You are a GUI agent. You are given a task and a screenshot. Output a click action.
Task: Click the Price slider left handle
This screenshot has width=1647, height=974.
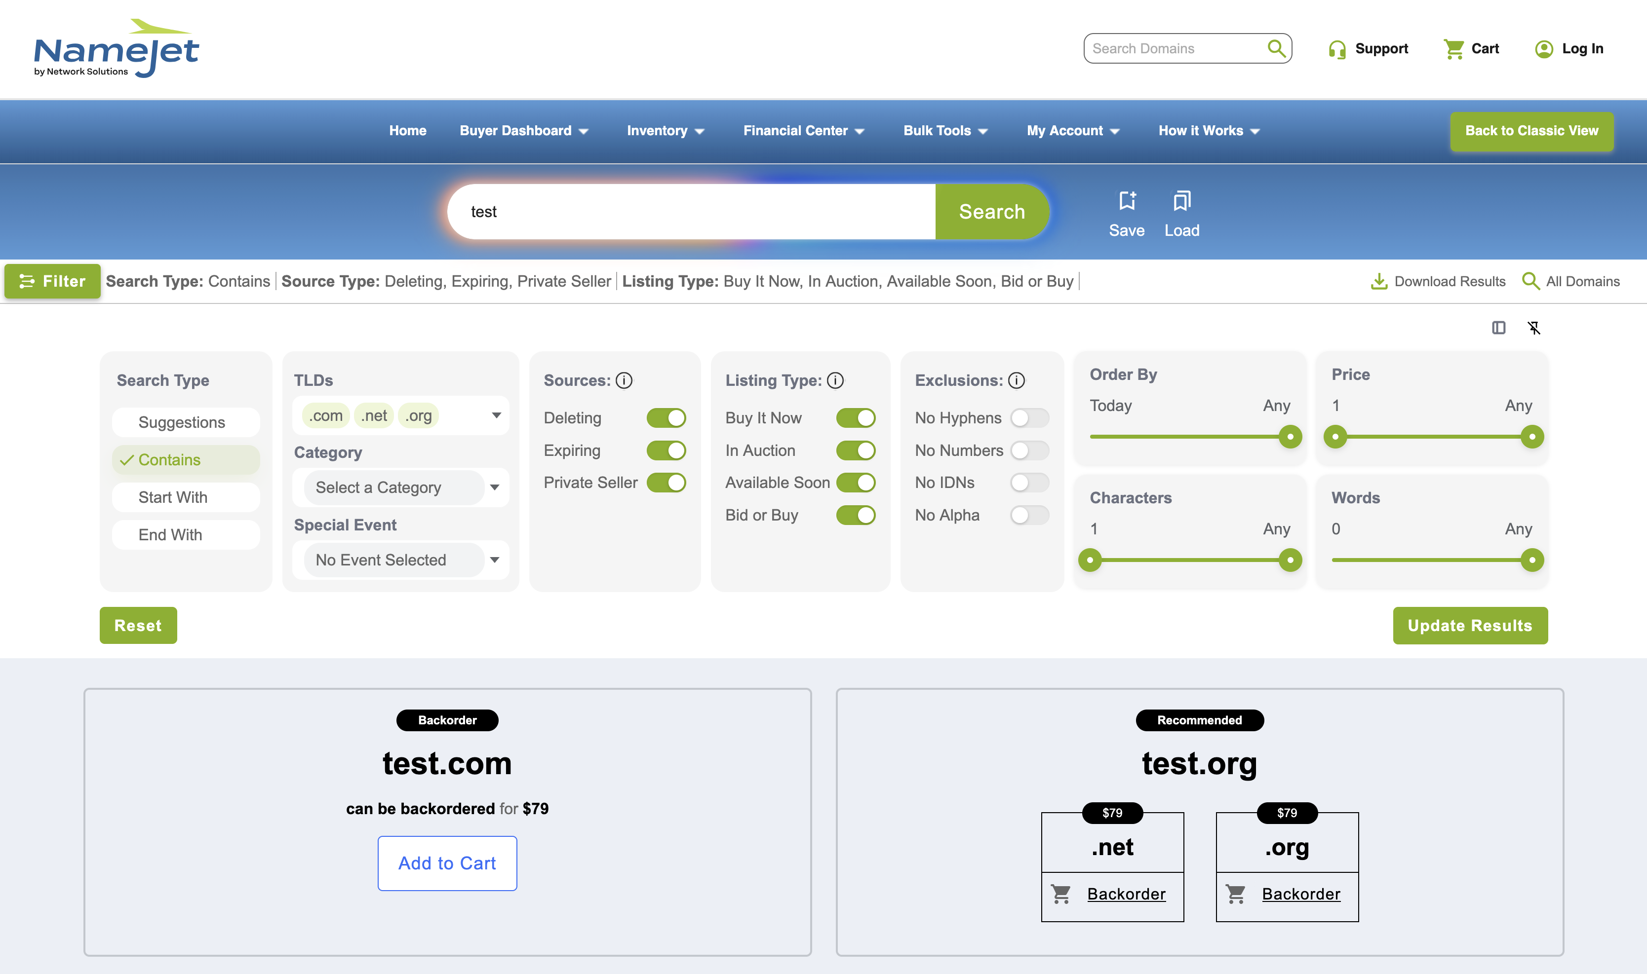[x=1335, y=437]
